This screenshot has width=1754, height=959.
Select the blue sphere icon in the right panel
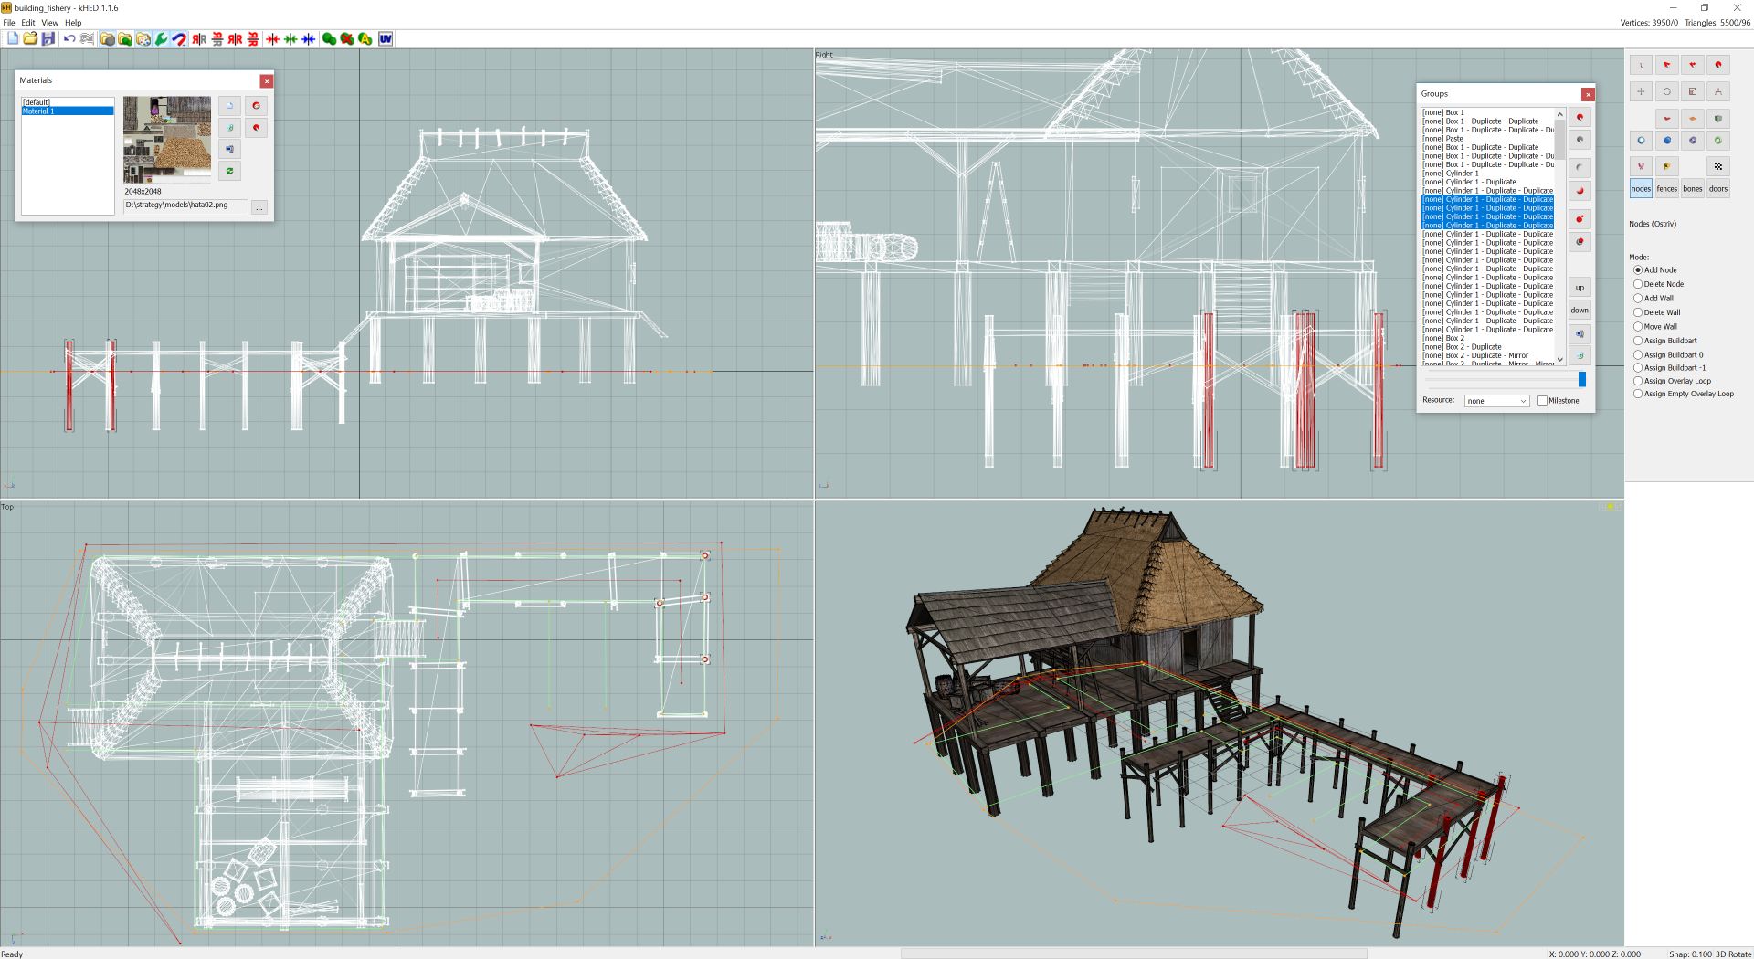1667,141
